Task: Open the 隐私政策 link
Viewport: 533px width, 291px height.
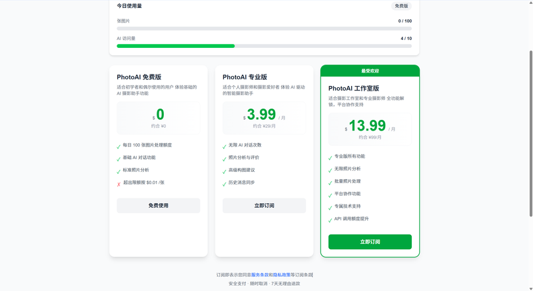Action: coord(282,275)
